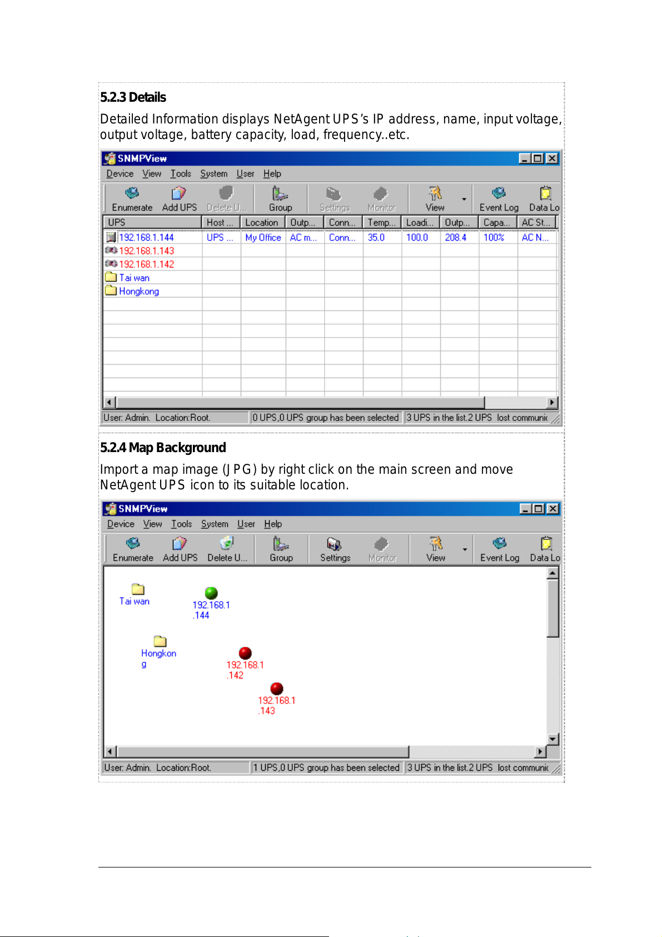Screen dimensions: 662x937
Task: Open Device menu in lower window
Action: point(121,524)
